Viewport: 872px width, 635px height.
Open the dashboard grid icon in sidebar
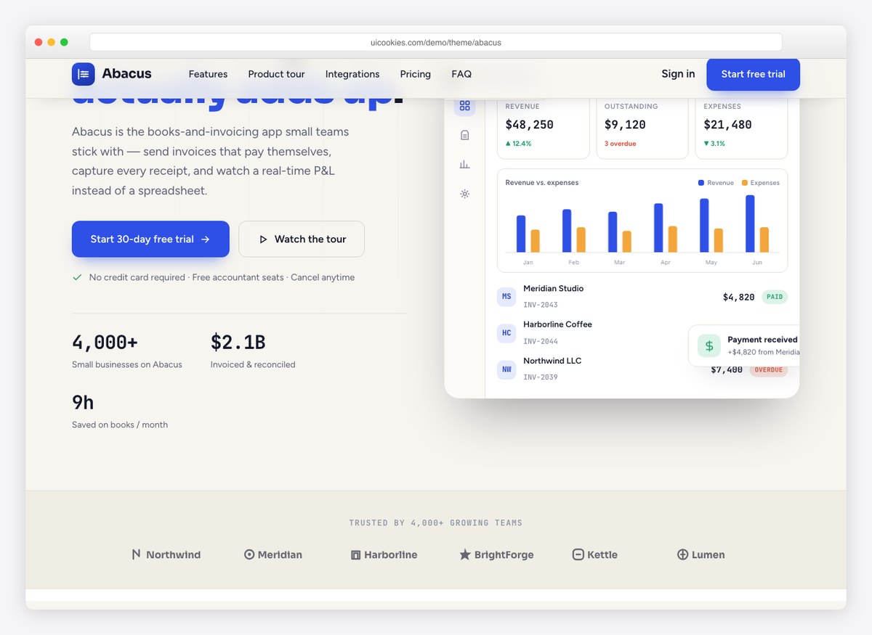click(x=465, y=106)
